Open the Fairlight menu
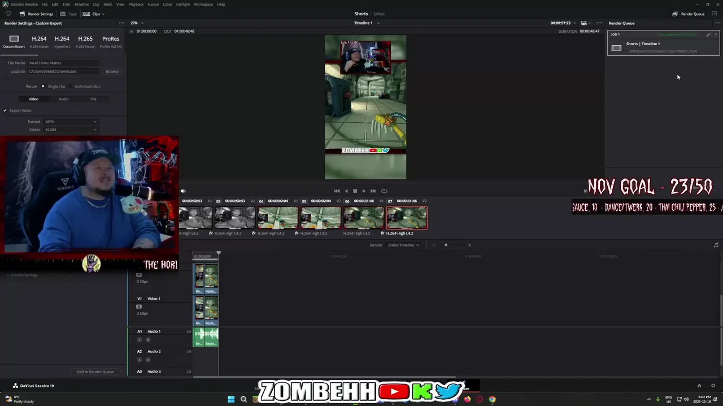 point(183,4)
